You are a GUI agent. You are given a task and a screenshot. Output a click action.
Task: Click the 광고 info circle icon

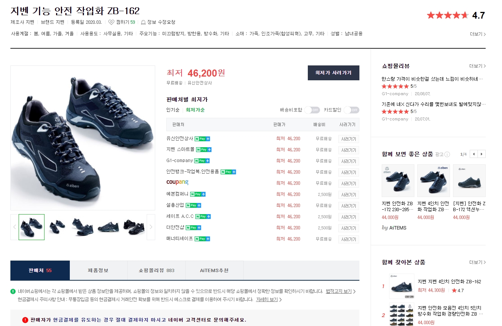[x=447, y=154]
